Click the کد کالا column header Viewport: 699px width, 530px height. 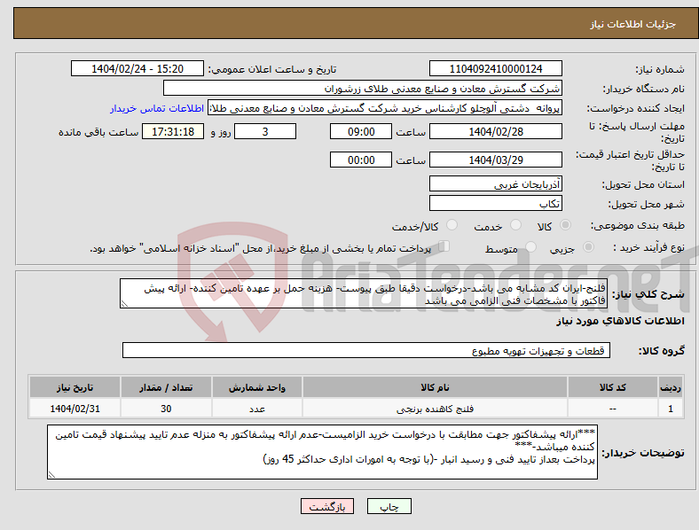613,387
